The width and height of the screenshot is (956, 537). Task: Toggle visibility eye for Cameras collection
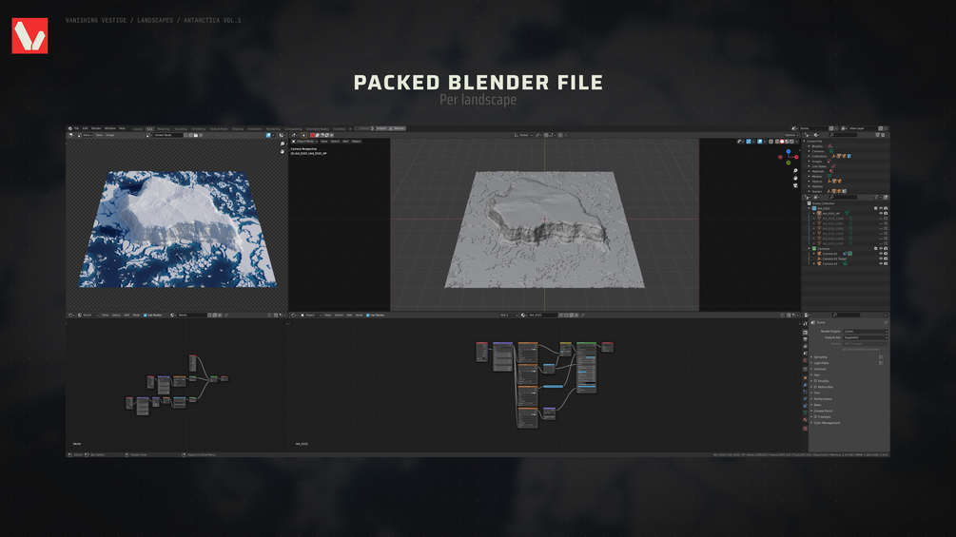pyautogui.click(x=881, y=248)
